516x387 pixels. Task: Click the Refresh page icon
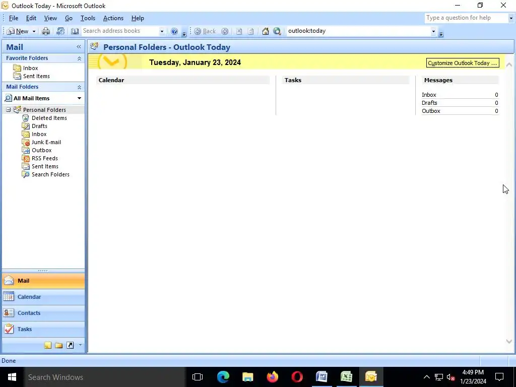(x=251, y=31)
